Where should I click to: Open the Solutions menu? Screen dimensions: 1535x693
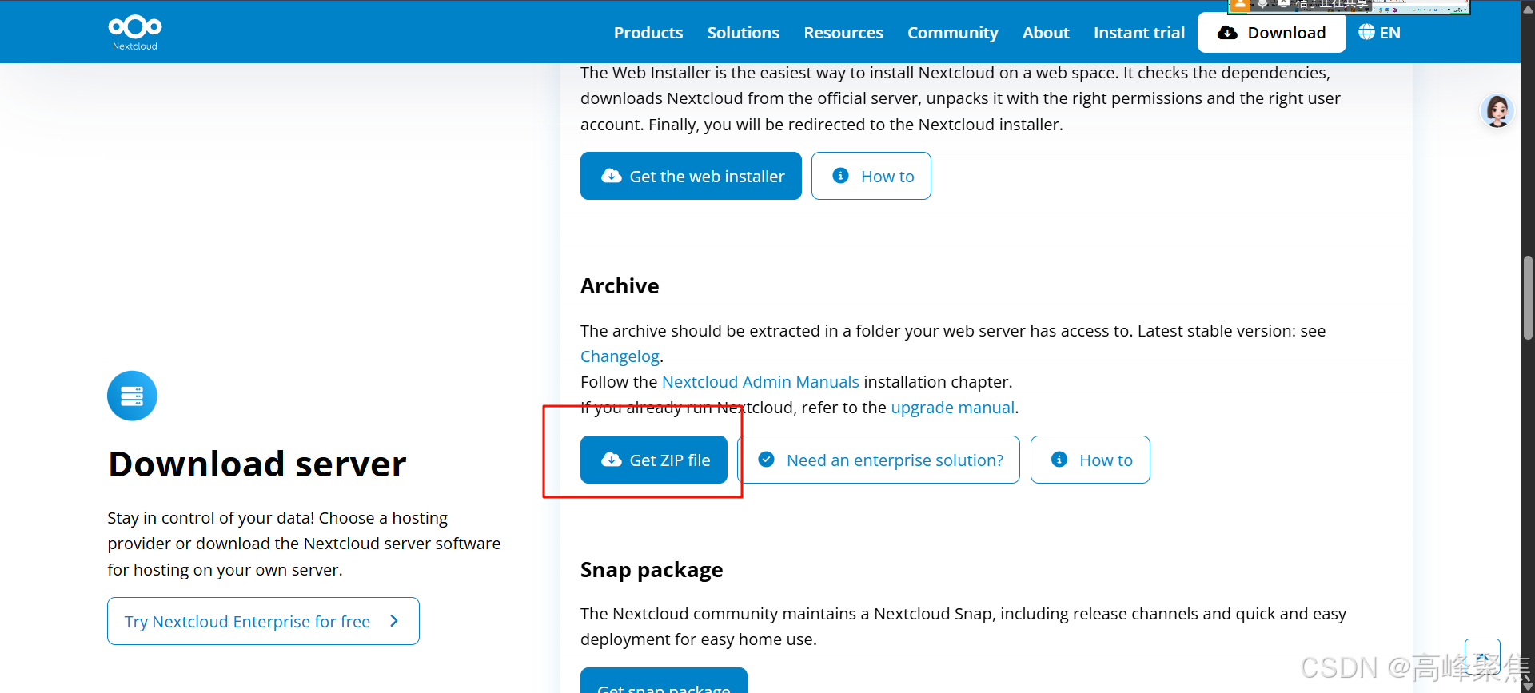(743, 33)
